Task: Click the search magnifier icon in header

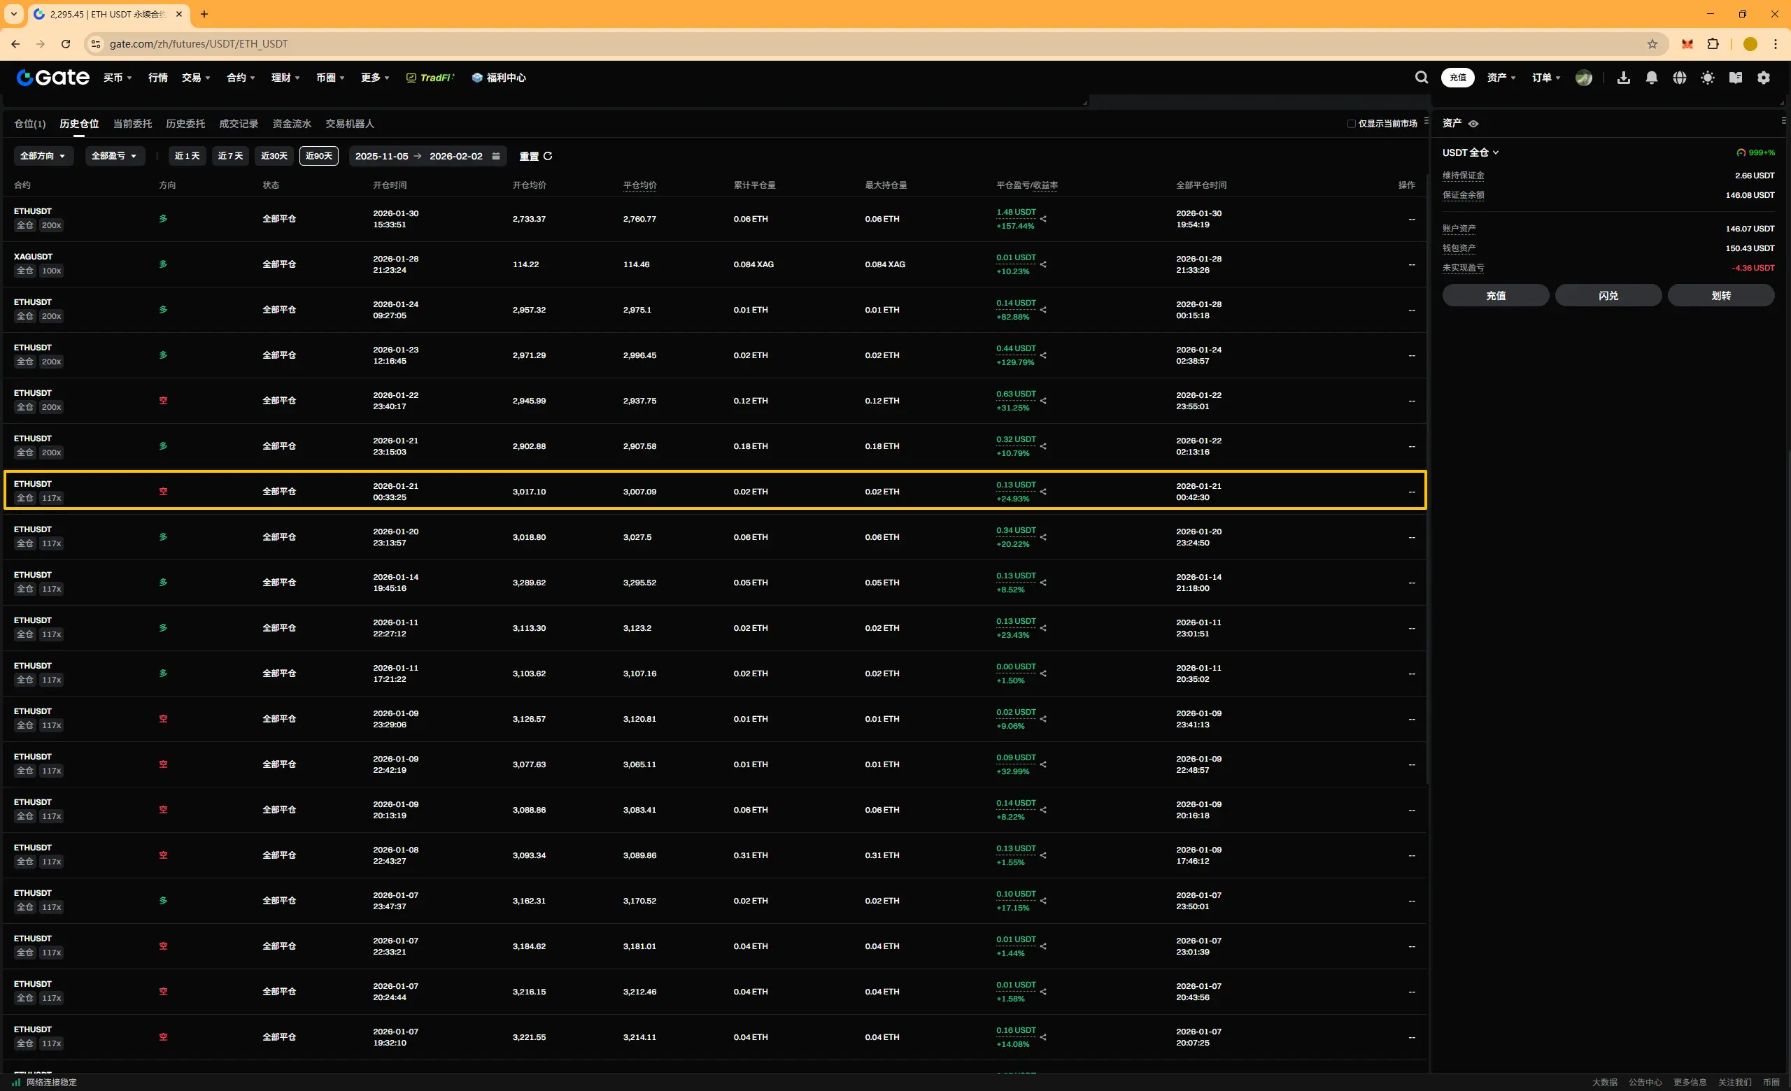Action: pyautogui.click(x=1421, y=78)
